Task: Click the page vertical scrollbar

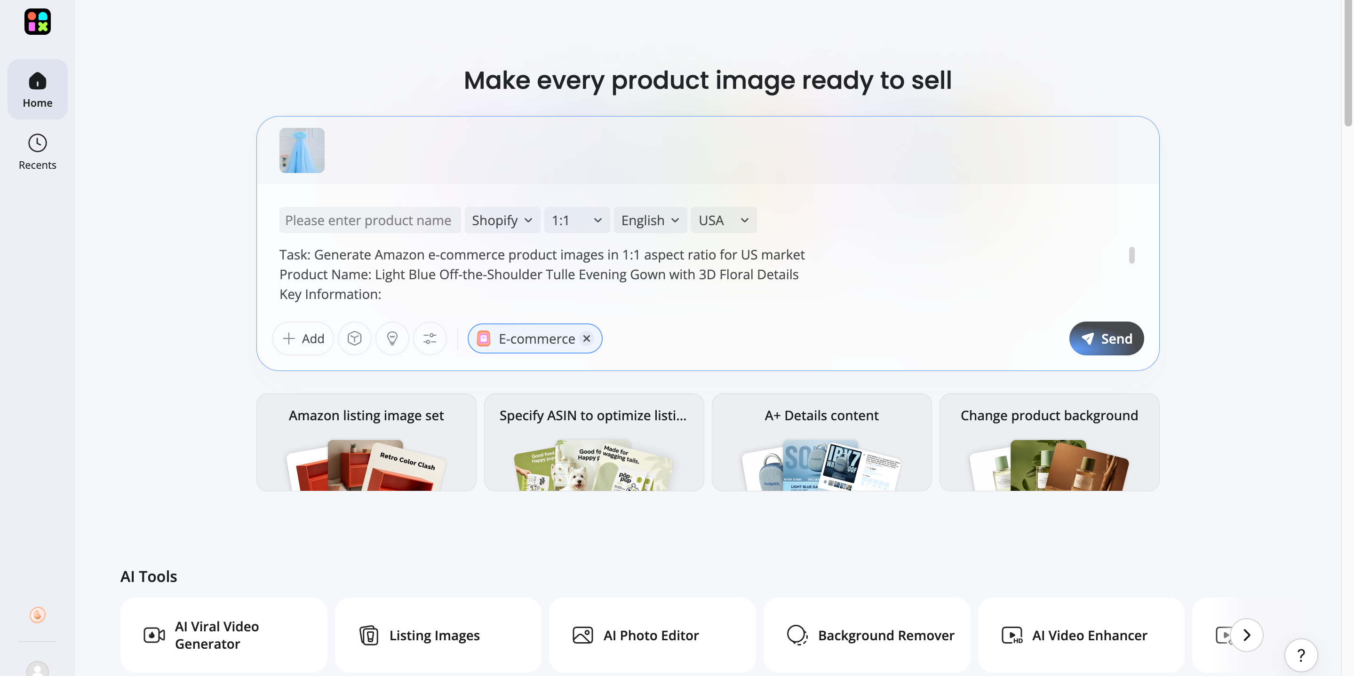Action: (x=1348, y=63)
